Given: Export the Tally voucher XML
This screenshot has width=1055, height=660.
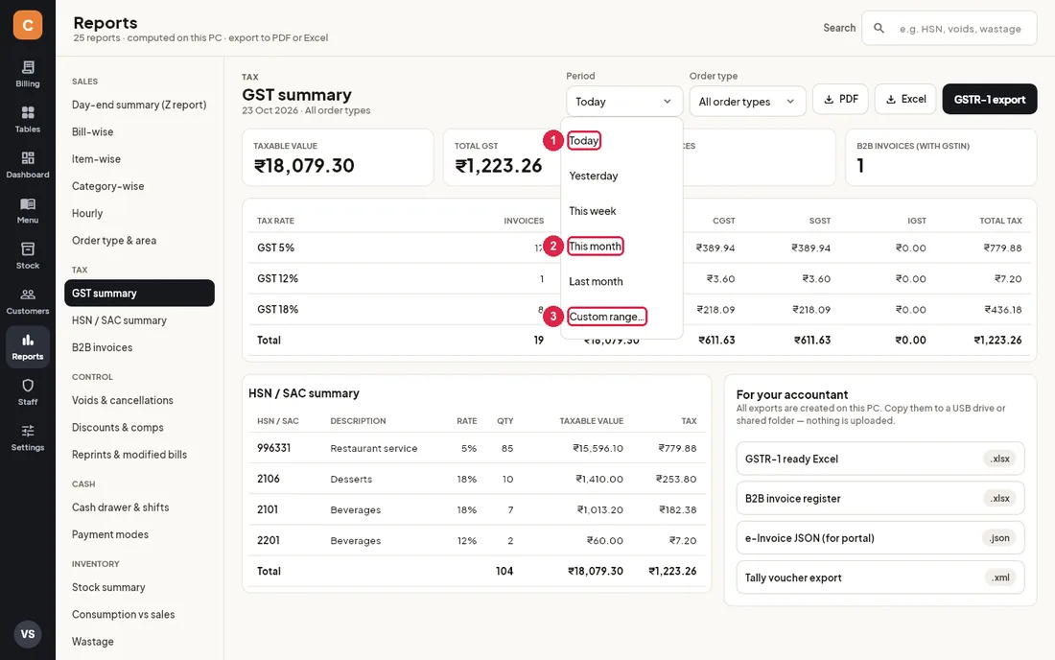Looking at the screenshot, I should pyautogui.click(x=880, y=577).
